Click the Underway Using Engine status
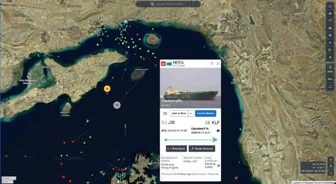The width and height of the screenshot is (336, 184). click(170, 166)
